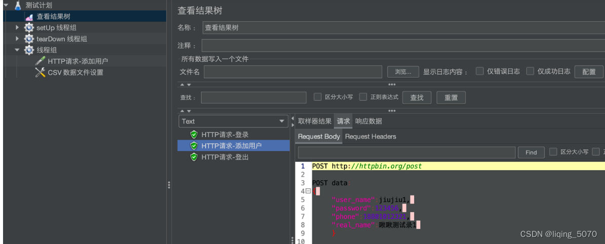Expand the setUp 线程组 node
The height and width of the screenshot is (244, 605).
coord(17,28)
